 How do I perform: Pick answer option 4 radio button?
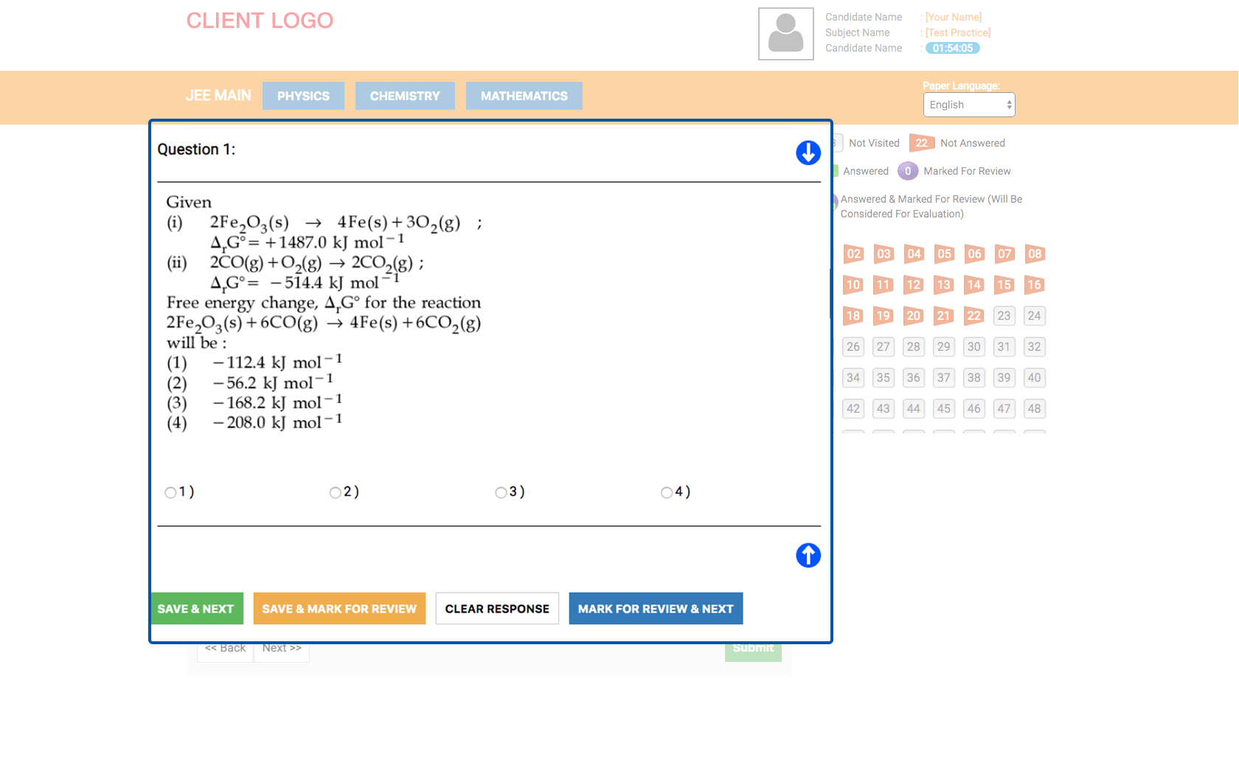(667, 492)
